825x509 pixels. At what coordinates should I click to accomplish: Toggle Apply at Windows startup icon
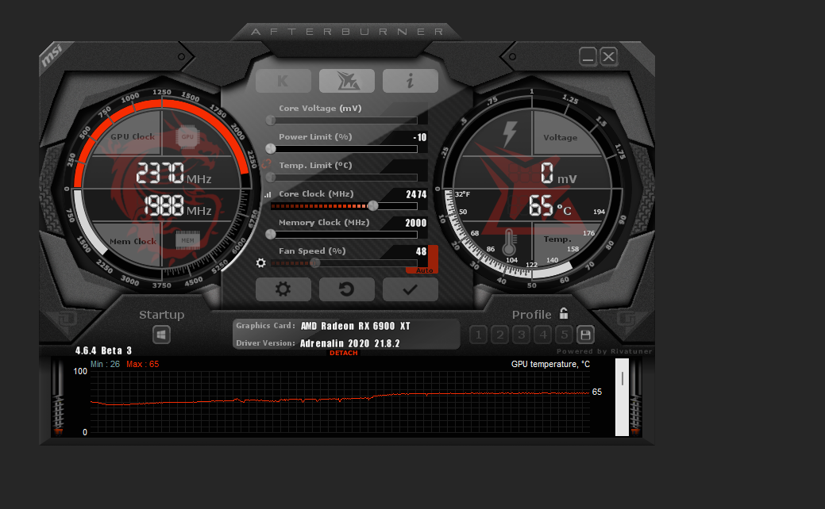click(x=161, y=335)
